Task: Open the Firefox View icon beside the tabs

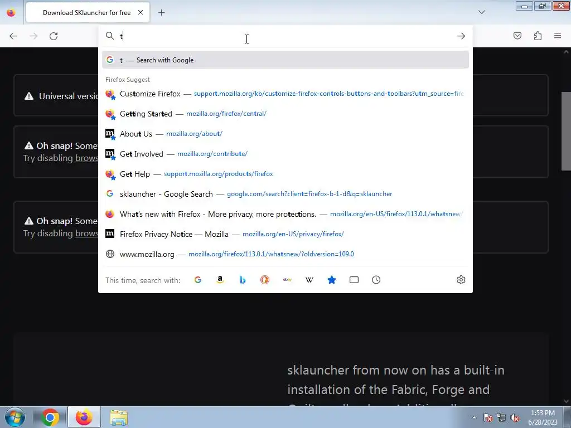Action: point(11,13)
